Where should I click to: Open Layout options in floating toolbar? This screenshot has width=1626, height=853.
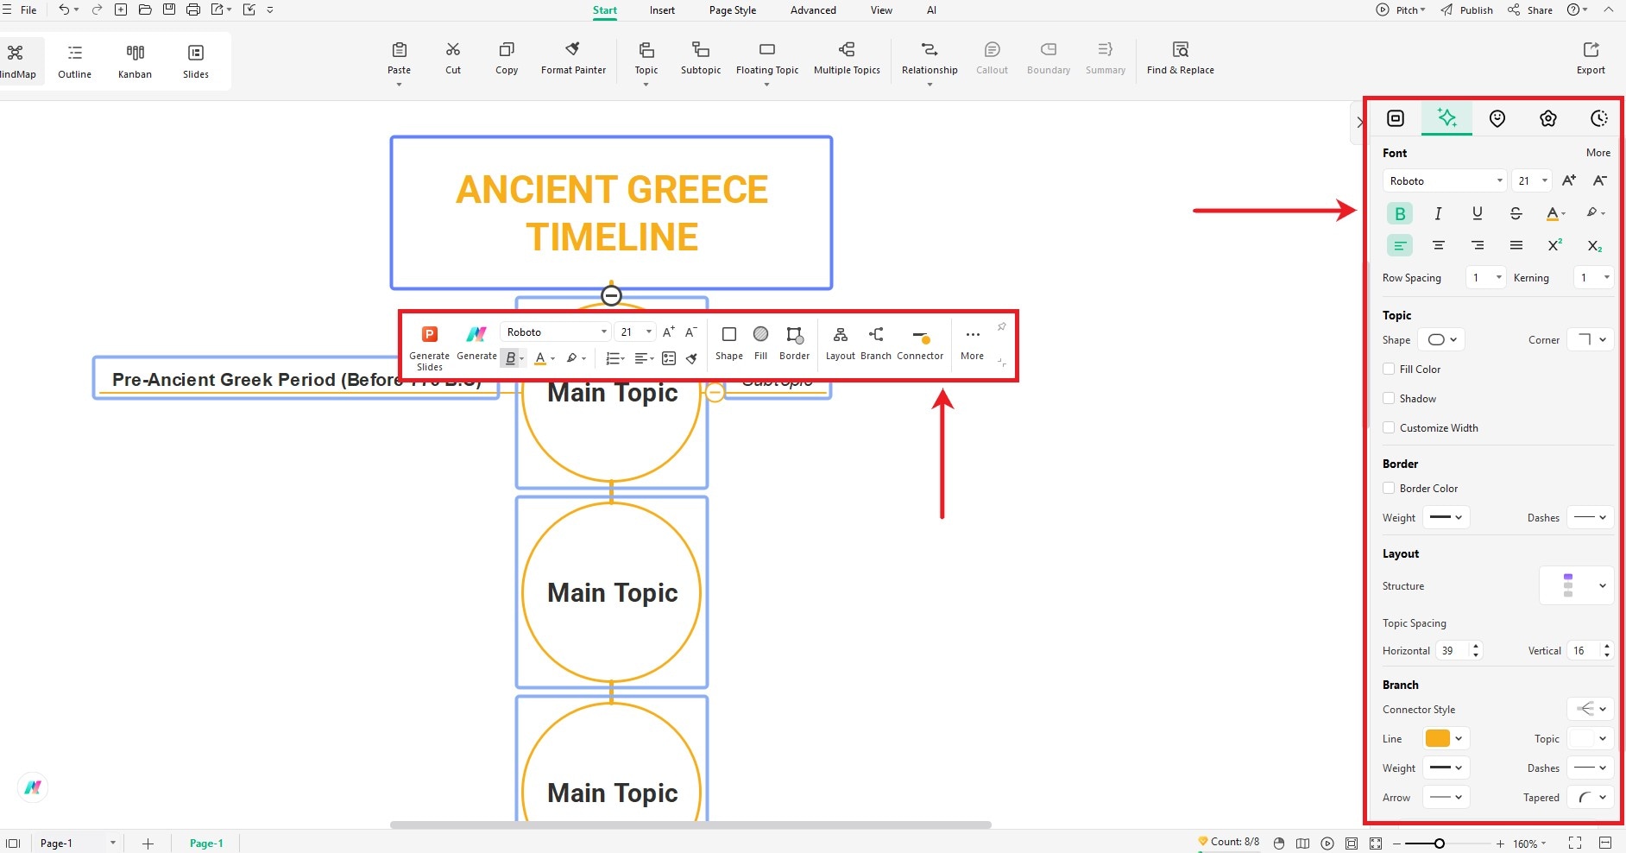click(841, 343)
